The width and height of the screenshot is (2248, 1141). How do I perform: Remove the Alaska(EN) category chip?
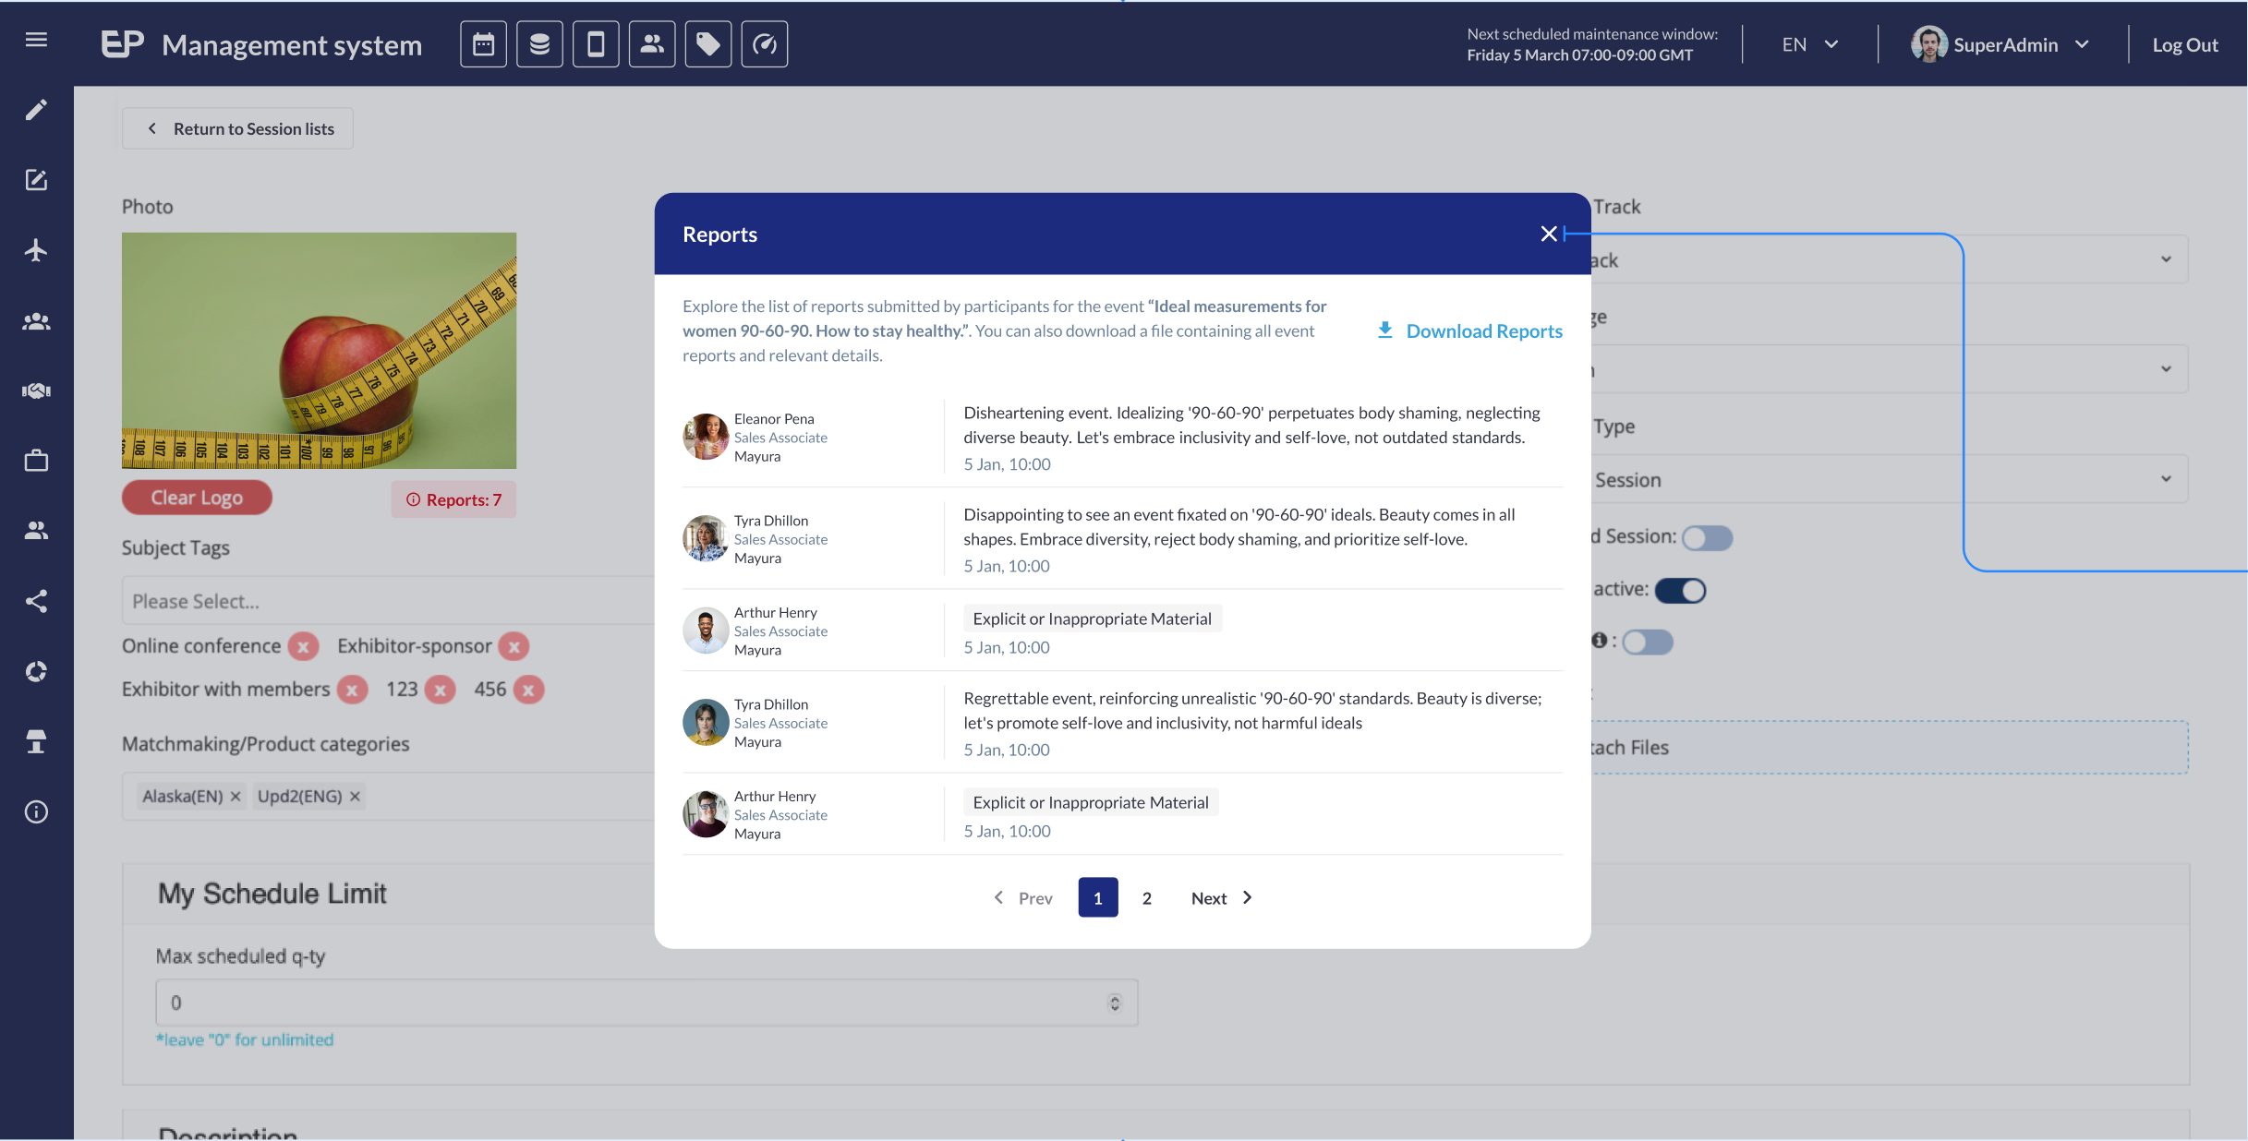pos(236,796)
